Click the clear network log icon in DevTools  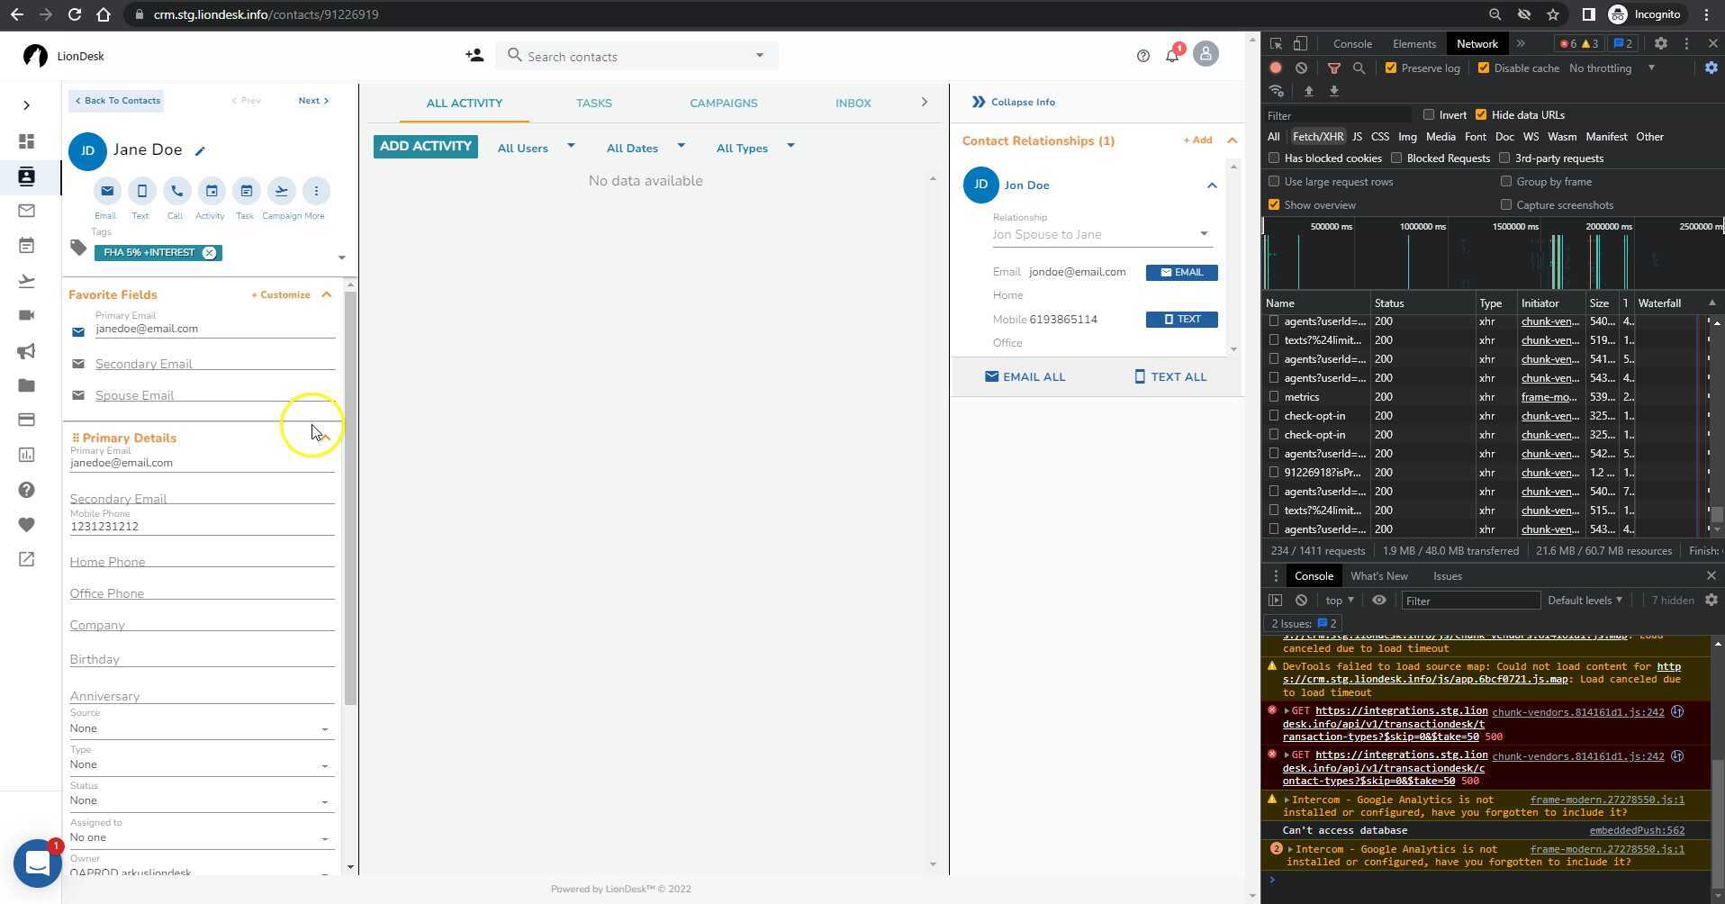[1303, 68]
